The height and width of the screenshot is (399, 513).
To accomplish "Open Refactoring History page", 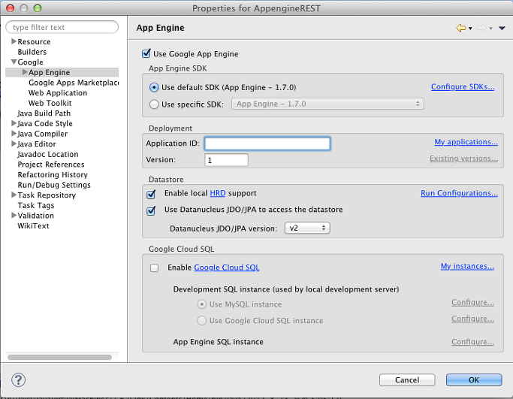I will coord(53,174).
